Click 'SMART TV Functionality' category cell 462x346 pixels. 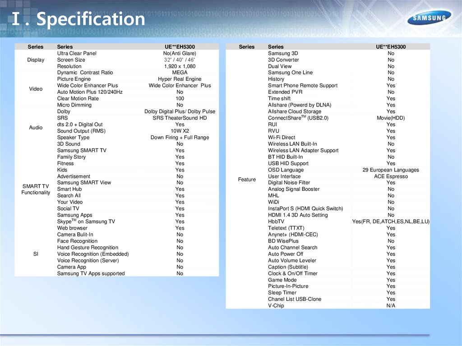(x=36, y=189)
